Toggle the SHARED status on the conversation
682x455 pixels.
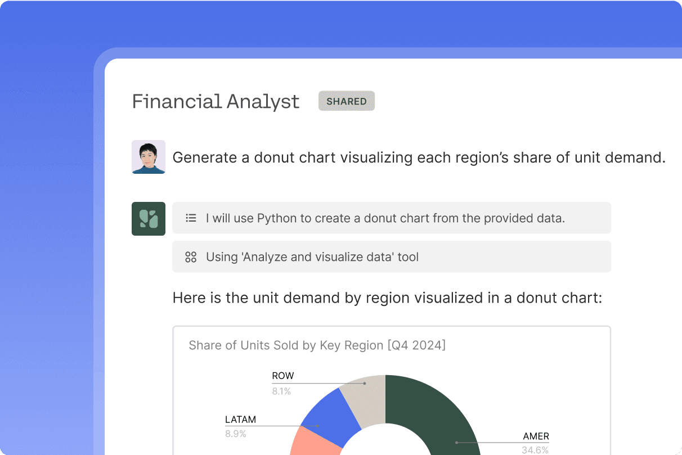tap(346, 101)
